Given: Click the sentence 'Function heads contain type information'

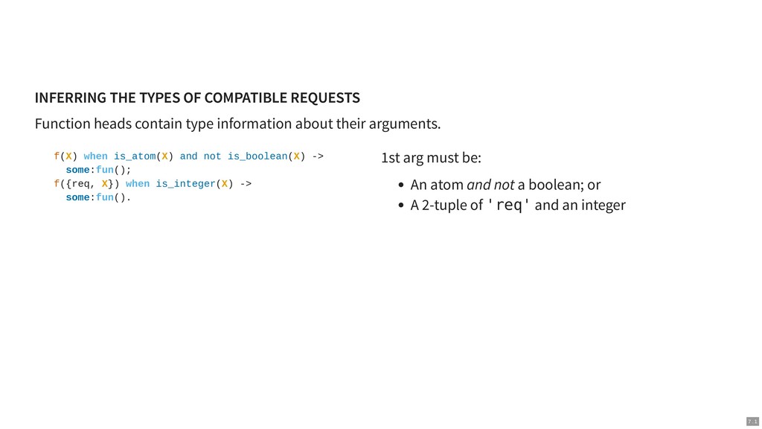Looking at the screenshot, I should (163, 124).
